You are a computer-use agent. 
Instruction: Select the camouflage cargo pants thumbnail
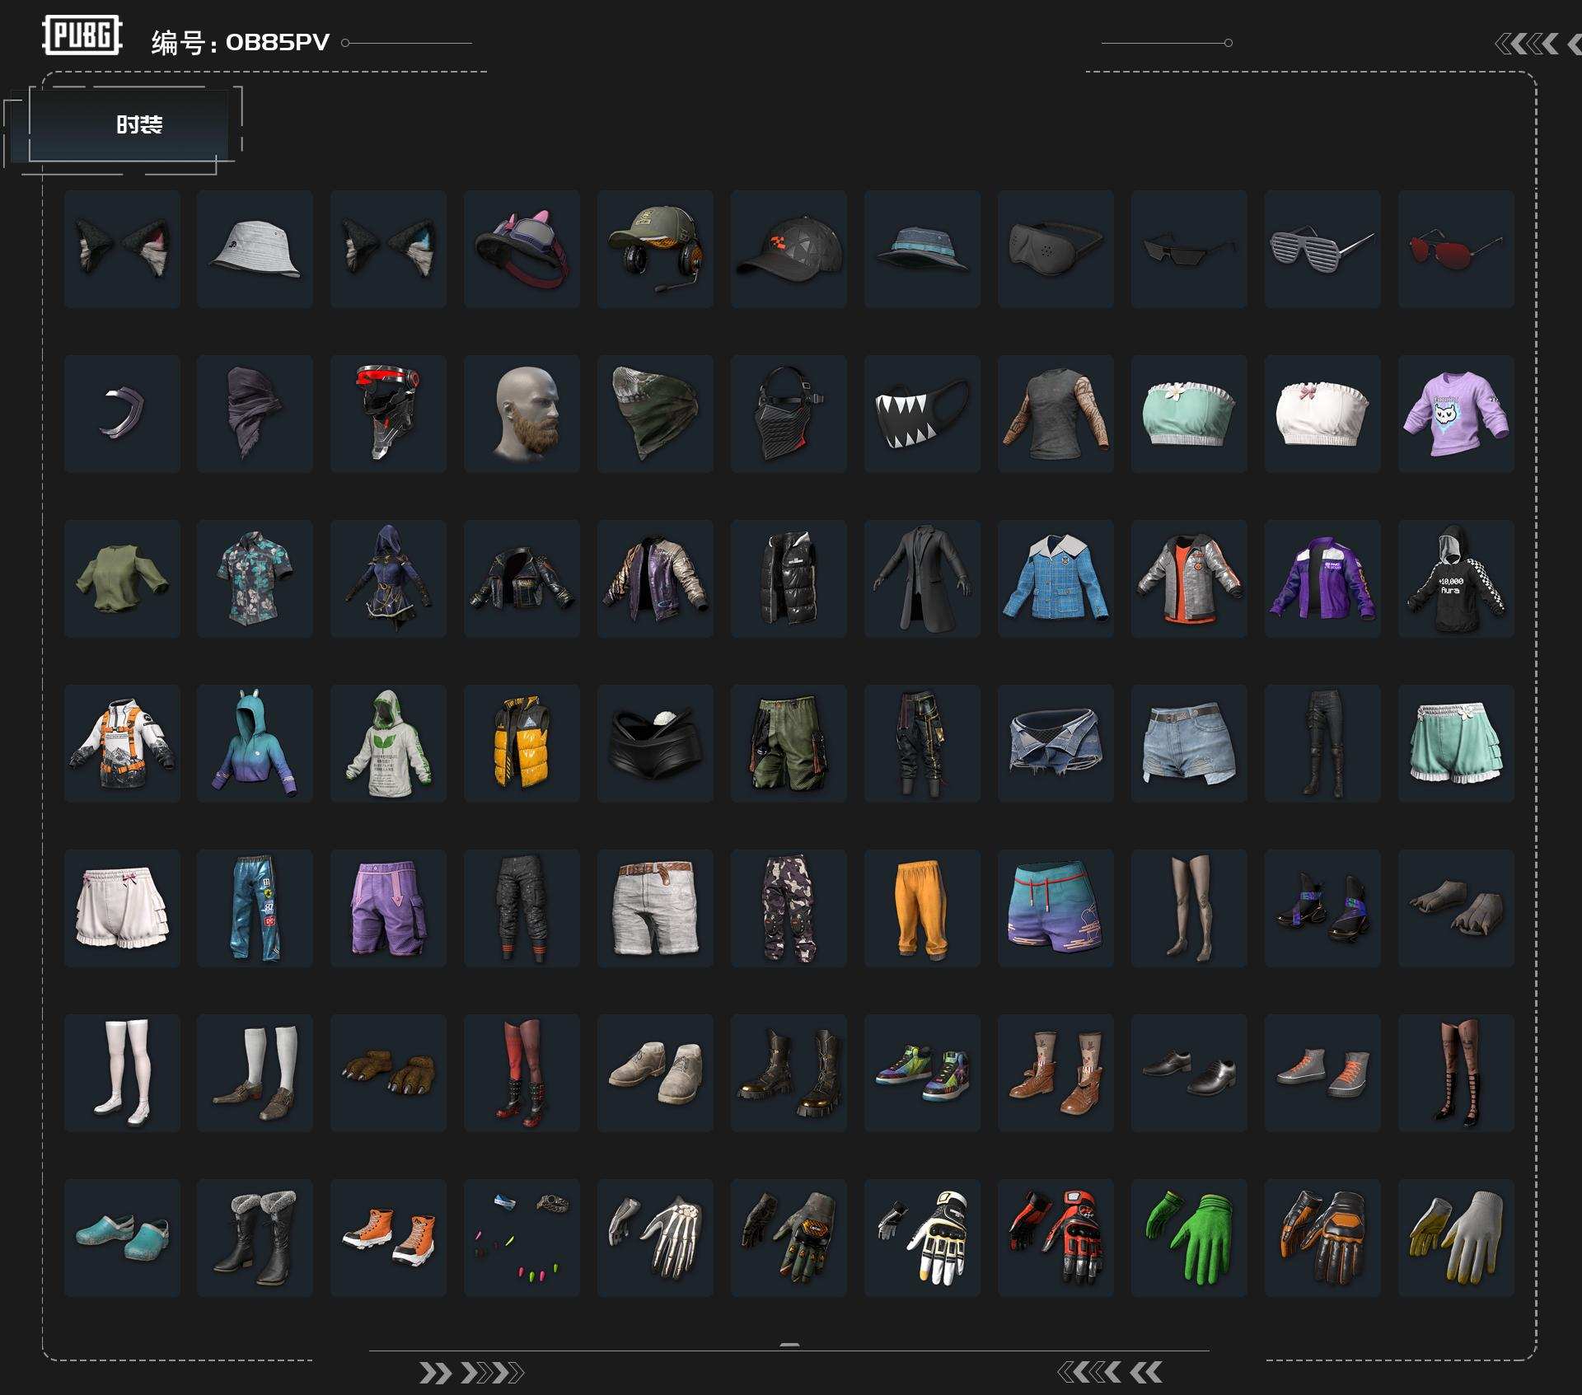[x=789, y=907]
